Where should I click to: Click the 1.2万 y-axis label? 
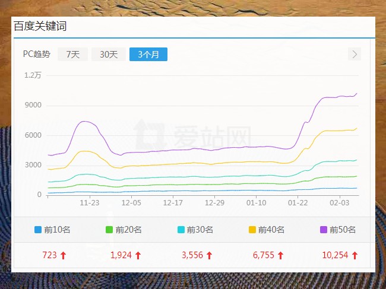33,75
